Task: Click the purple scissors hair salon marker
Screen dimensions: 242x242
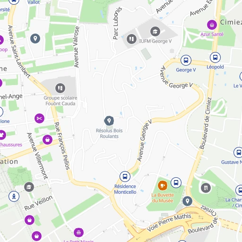Action: click(x=39, y=118)
